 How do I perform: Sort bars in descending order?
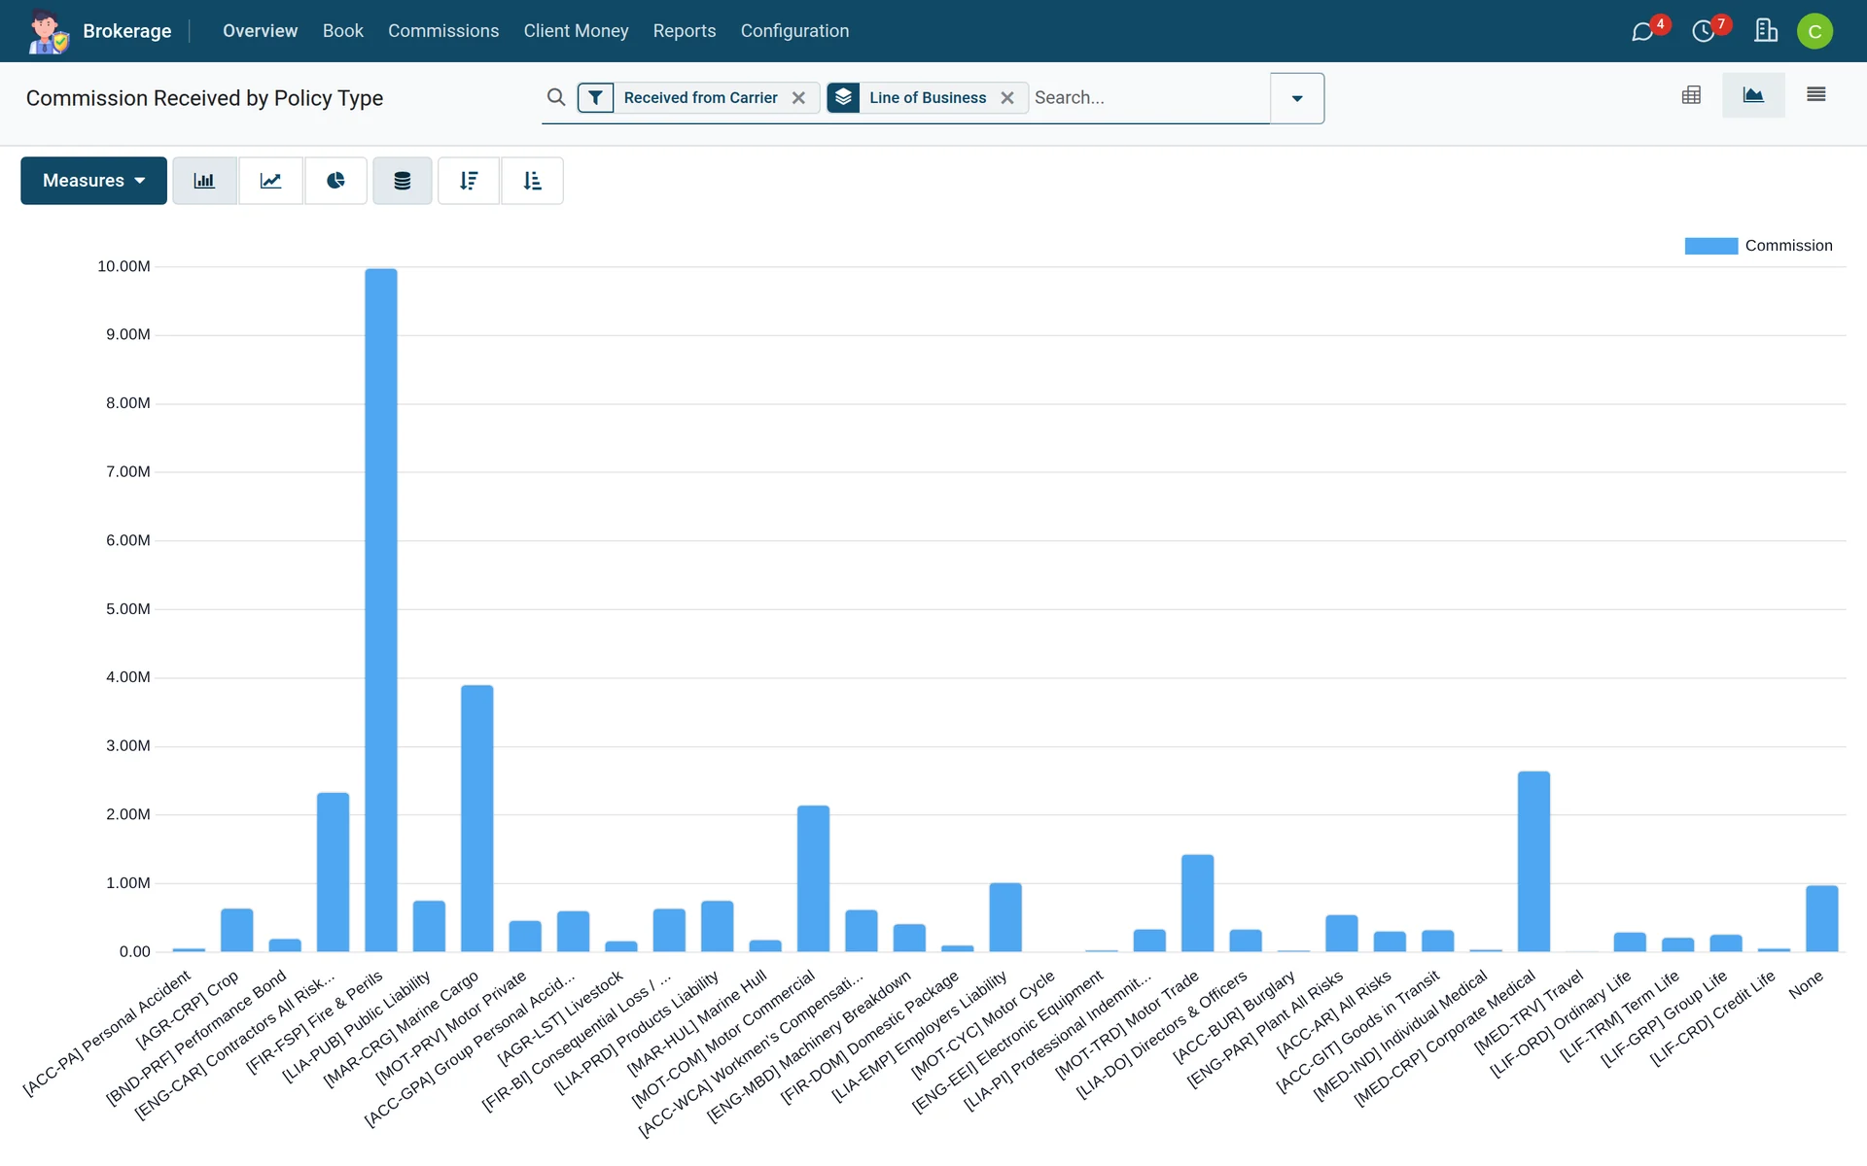[469, 181]
